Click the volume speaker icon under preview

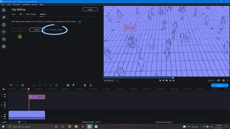tap(218, 80)
